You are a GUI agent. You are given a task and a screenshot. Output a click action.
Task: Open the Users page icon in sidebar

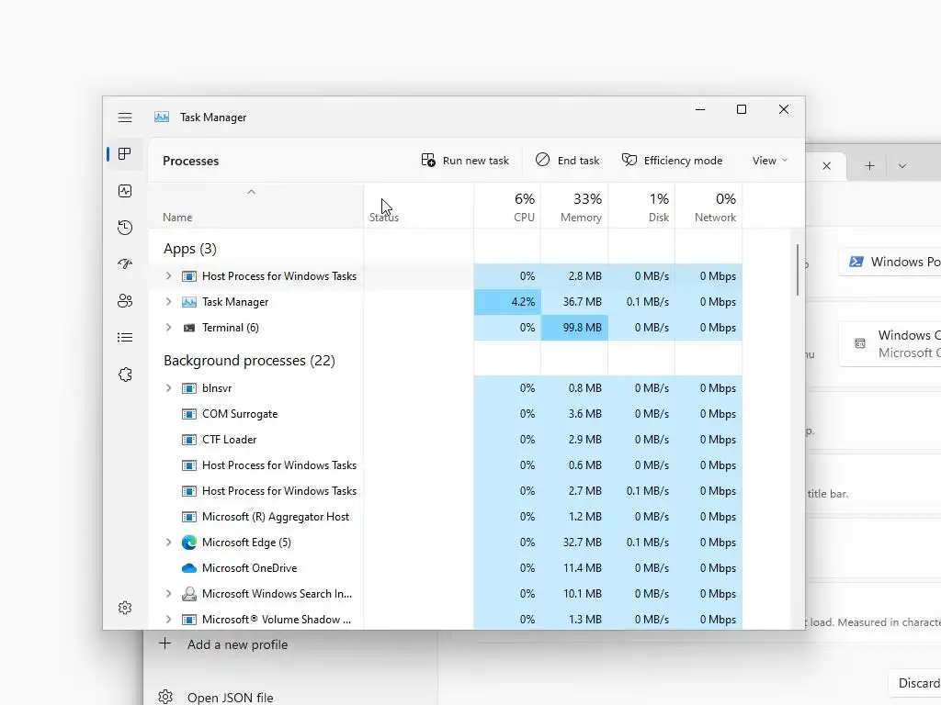coord(125,301)
